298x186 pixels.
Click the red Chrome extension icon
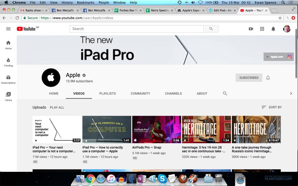pyautogui.click(x=293, y=18)
